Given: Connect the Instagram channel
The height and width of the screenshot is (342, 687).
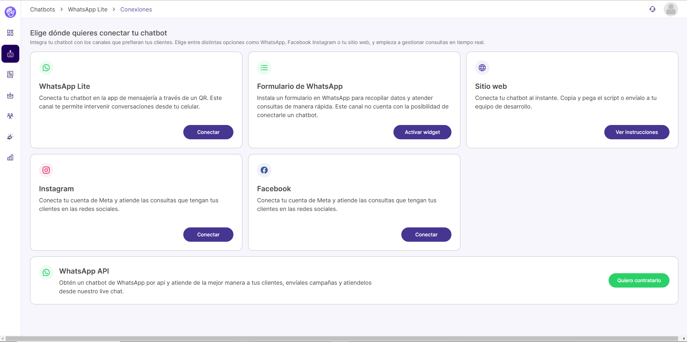Looking at the screenshot, I should (208, 235).
